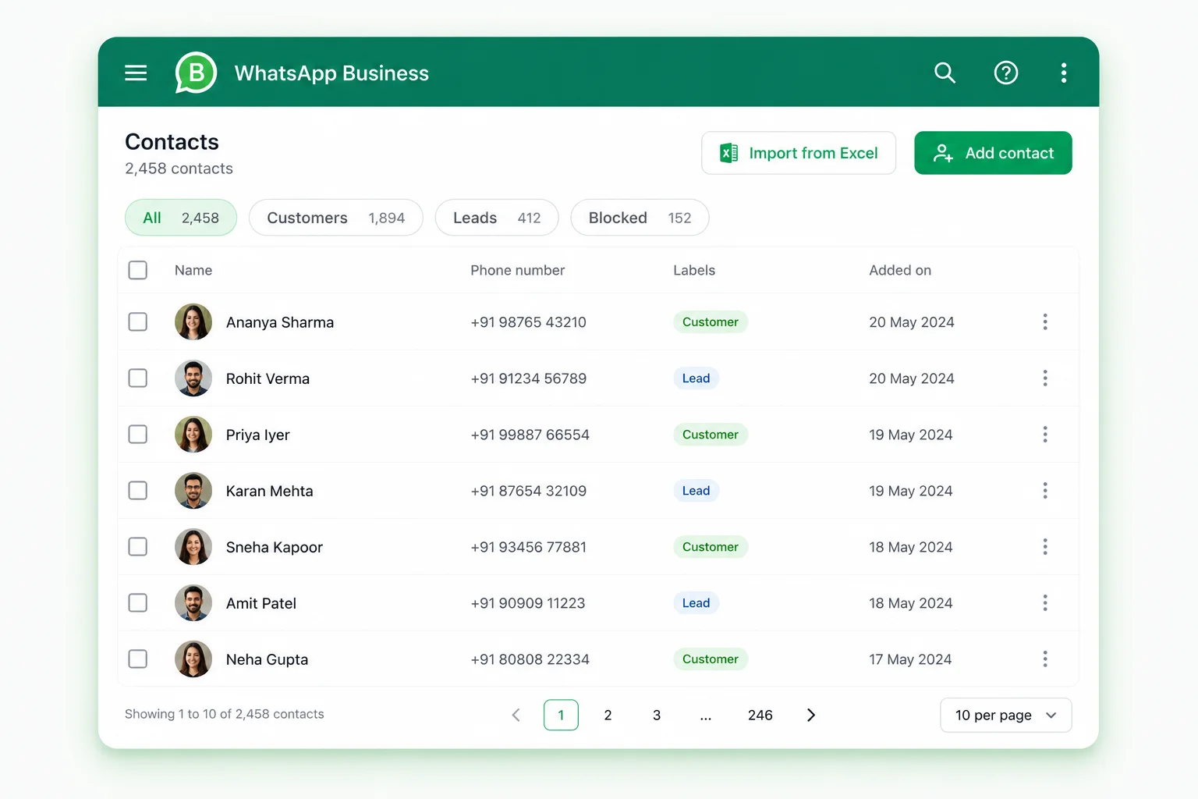
Task: Go to page 3
Action: point(657,715)
